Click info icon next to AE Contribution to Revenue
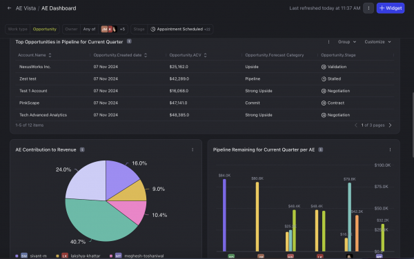Viewport: 414px width, 259px height. coord(82,149)
